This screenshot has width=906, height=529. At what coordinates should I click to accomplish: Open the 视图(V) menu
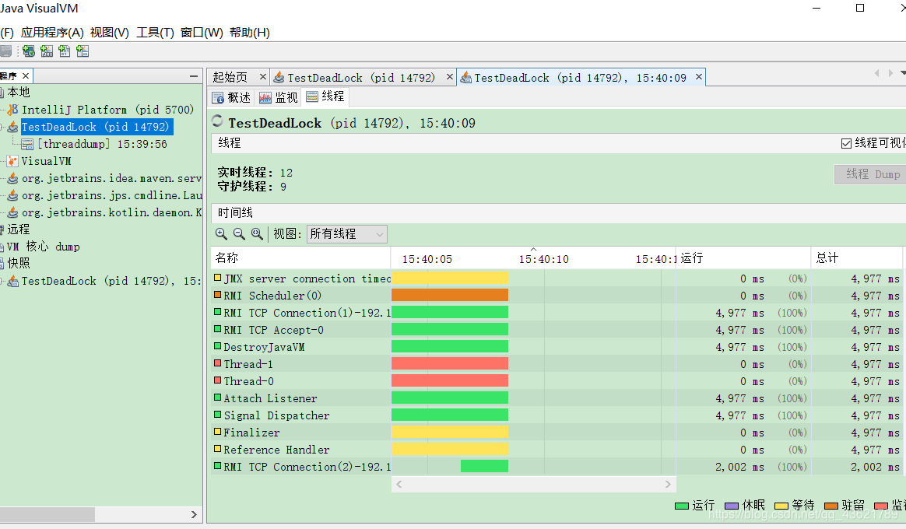[x=109, y=33]
